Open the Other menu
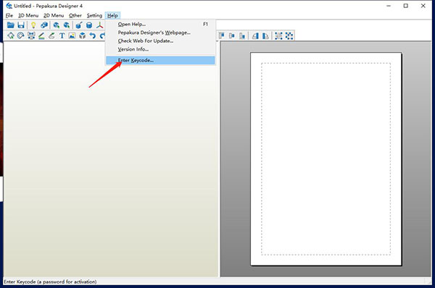Image resolution: width=435 pixels, height=288 pixels. pos(75,15)
